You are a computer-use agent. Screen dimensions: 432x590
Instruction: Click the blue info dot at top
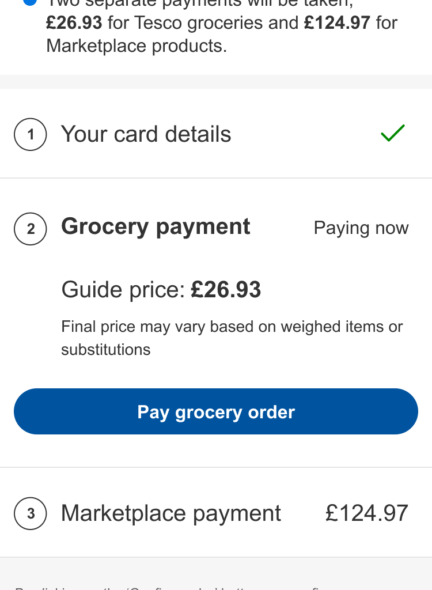pyautogui.click(x=30, y=2)
